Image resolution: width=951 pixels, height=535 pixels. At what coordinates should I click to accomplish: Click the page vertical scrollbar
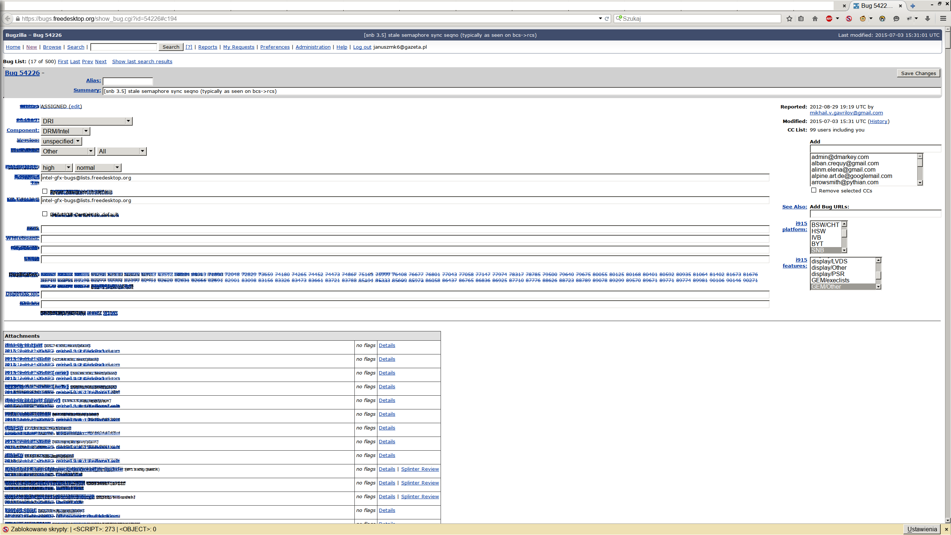[x=948, y=260]
